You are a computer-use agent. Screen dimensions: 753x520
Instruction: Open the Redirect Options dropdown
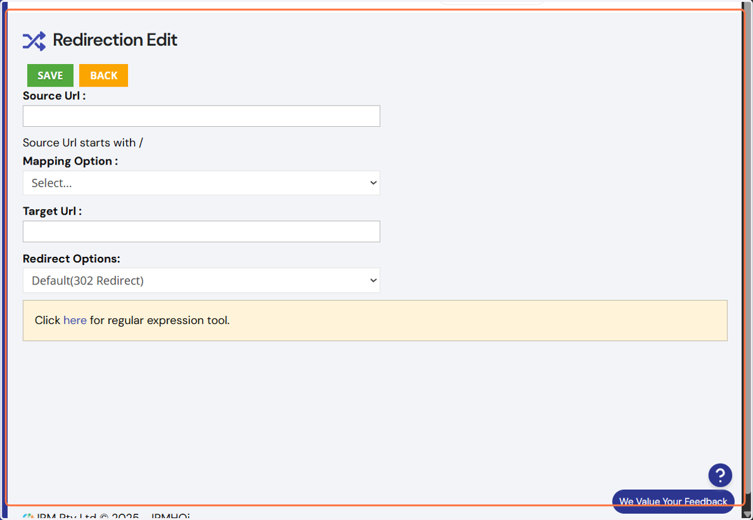[x=201, y=280]
